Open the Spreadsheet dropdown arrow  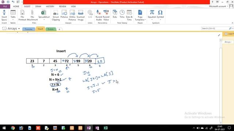[44, 20]
